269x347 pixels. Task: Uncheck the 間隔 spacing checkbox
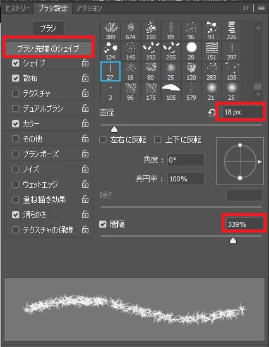[x=102, y=224]
